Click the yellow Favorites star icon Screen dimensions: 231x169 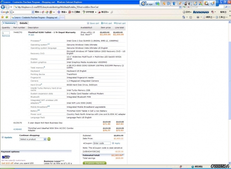pos(3,17)
